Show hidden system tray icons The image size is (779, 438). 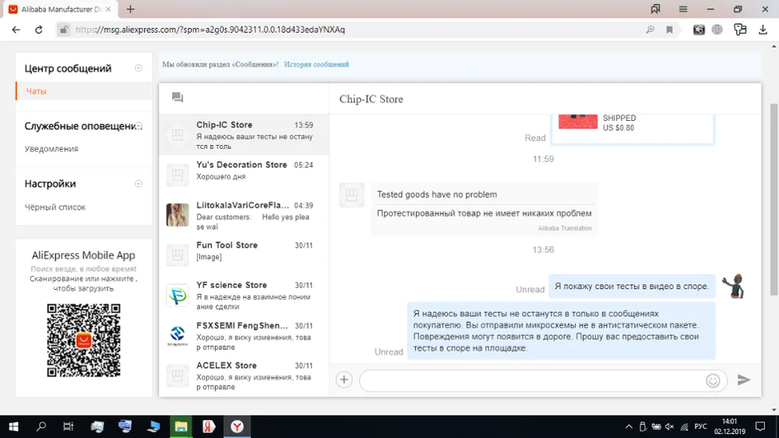coord(629,426)
